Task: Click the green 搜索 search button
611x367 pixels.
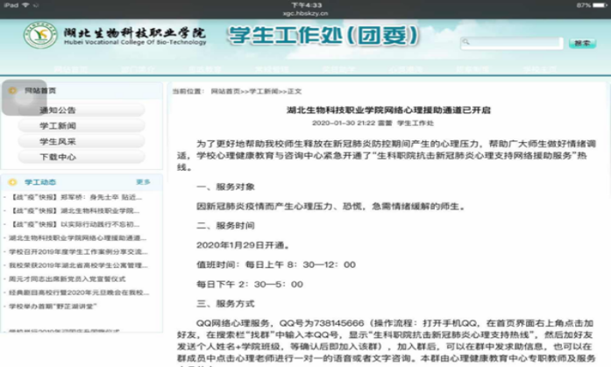Action: pyautogui.click(x=582, y=43)
